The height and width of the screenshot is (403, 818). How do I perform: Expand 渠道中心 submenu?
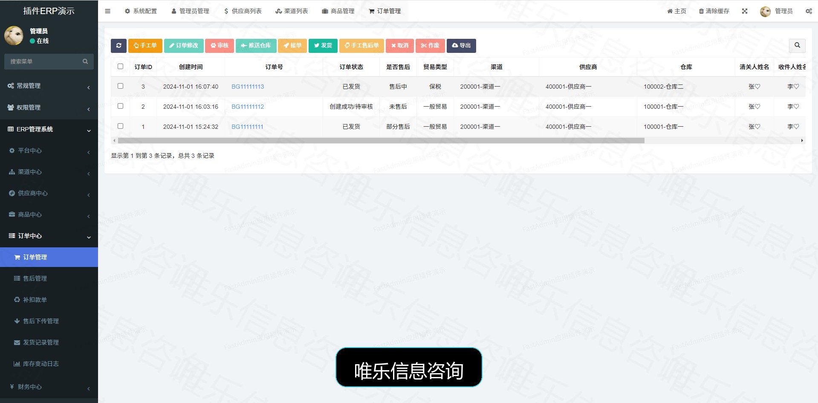pyautogui.click(x=49, y=172)
